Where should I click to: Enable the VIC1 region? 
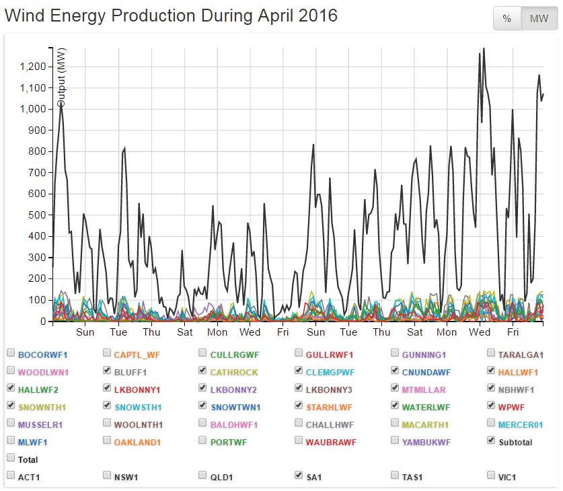[x=491, y=474]
